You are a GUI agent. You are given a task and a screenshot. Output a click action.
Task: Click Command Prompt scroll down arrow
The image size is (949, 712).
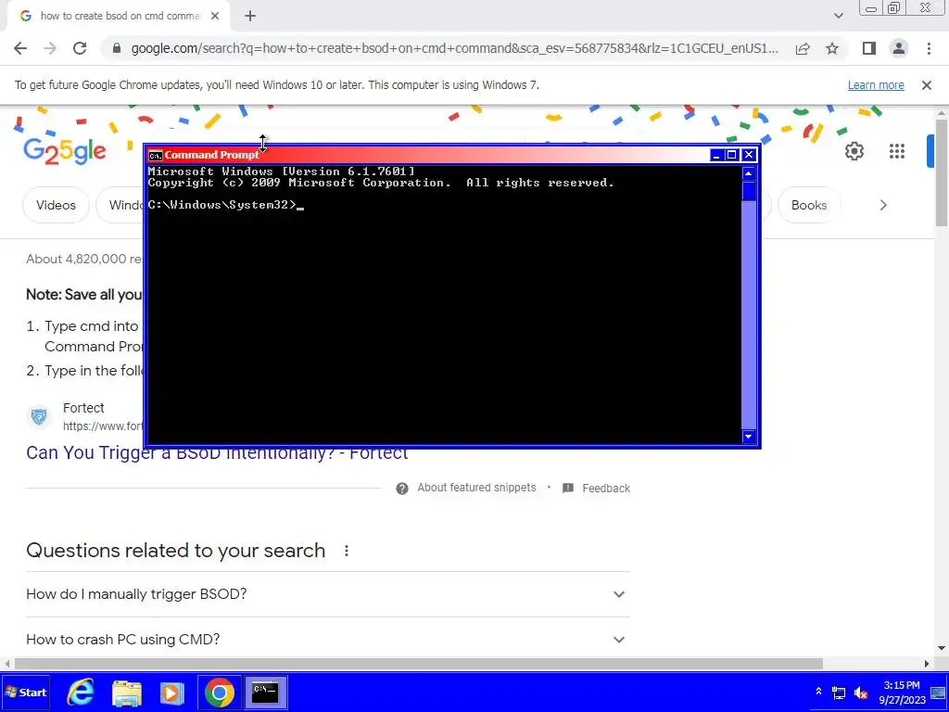tap(749, 437)
